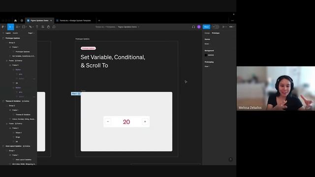Collapse the Themes & Variables section
This screenshot has height=177, width=315.
point(3,101)
